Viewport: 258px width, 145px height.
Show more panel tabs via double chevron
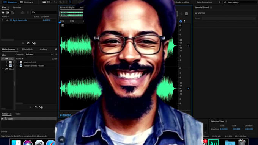click(x=56, y=49)
